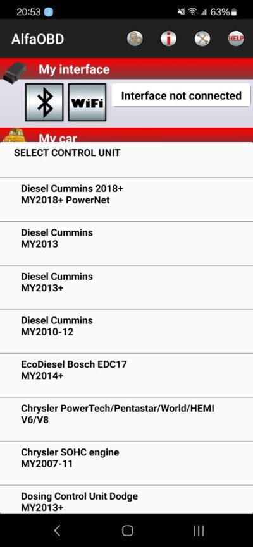Tap the Android home button

[127, 531]
